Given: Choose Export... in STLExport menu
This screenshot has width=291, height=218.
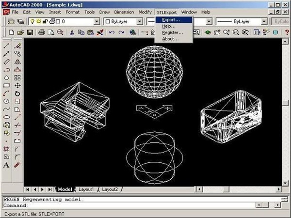Looking at the screenshot, I should click(x=174, y=20).
